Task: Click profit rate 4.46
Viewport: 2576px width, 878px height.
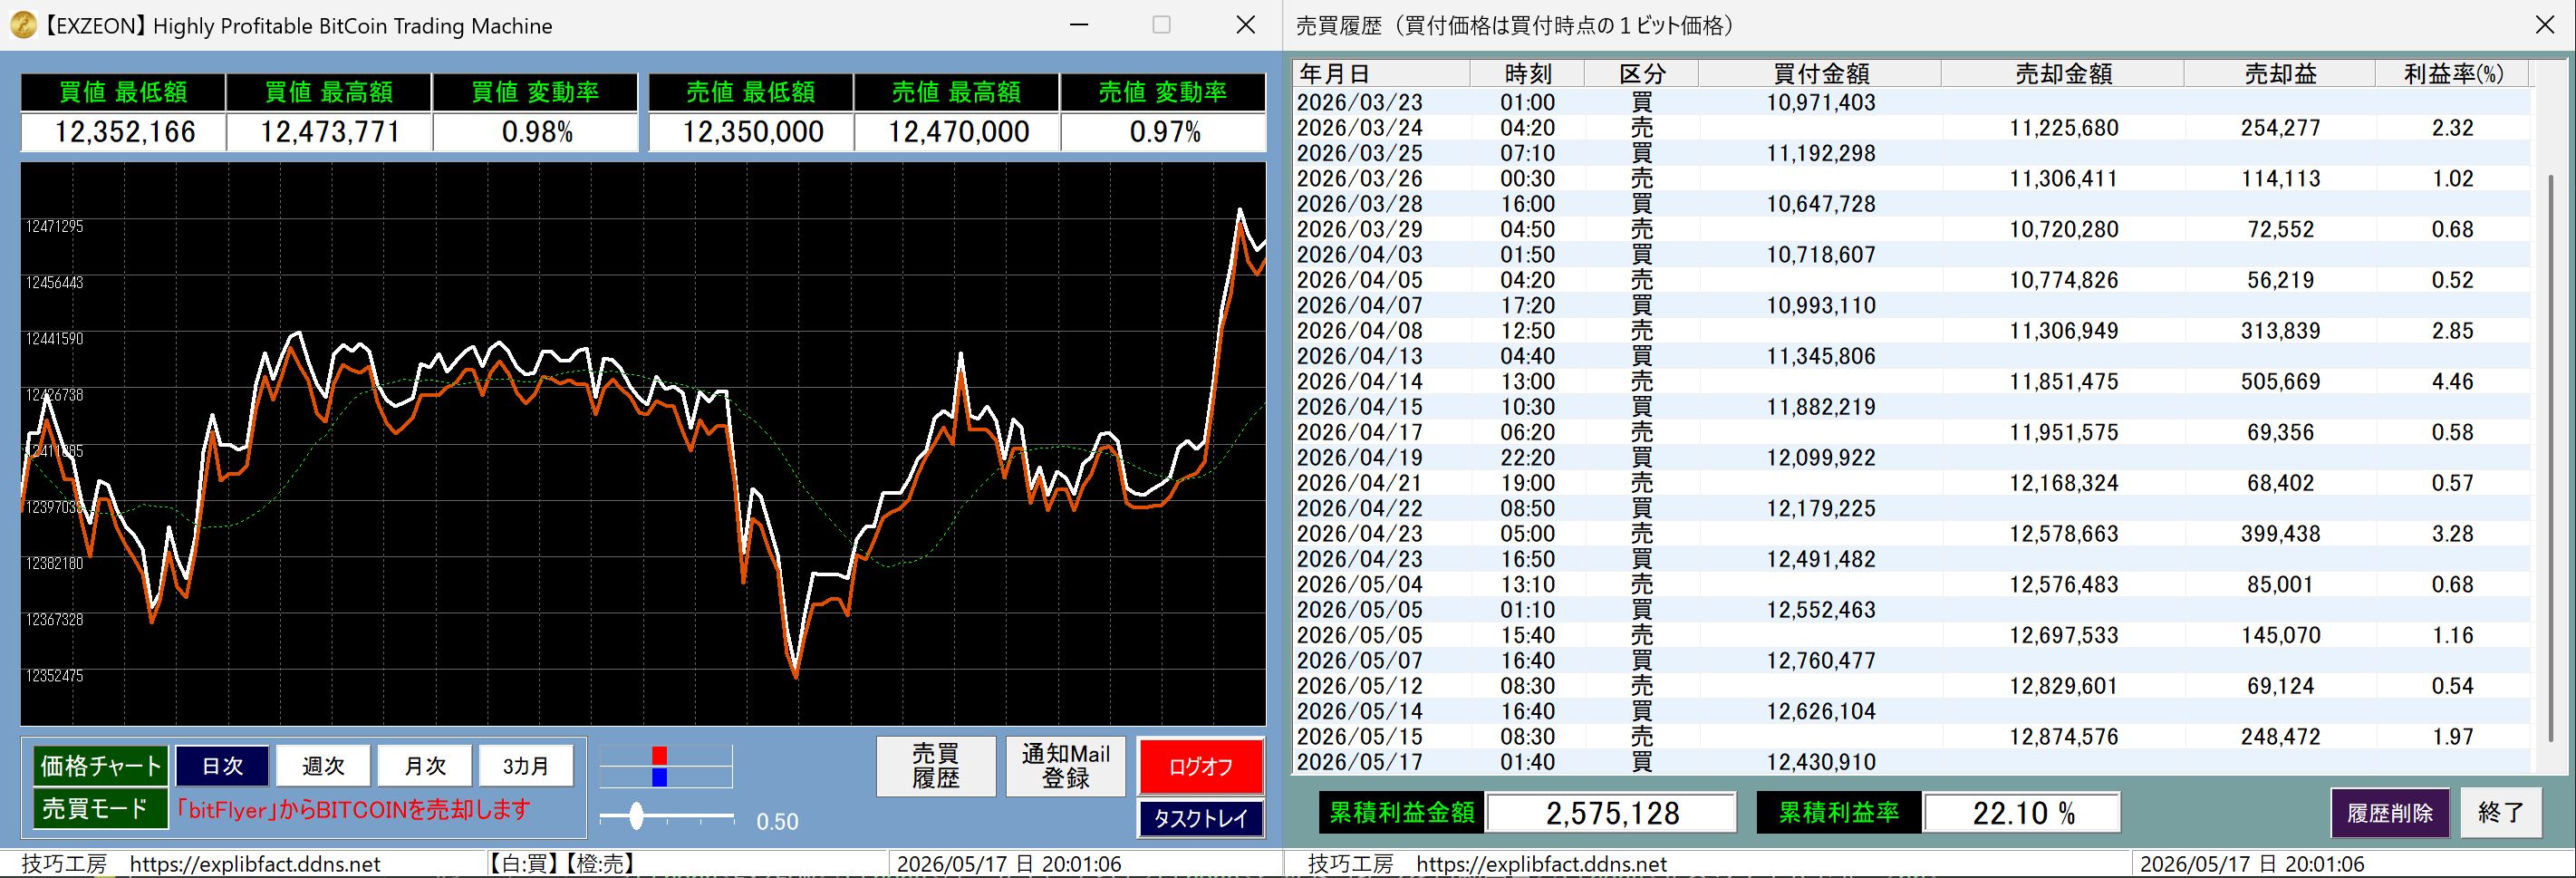Action: click(x=2452, y=381)
